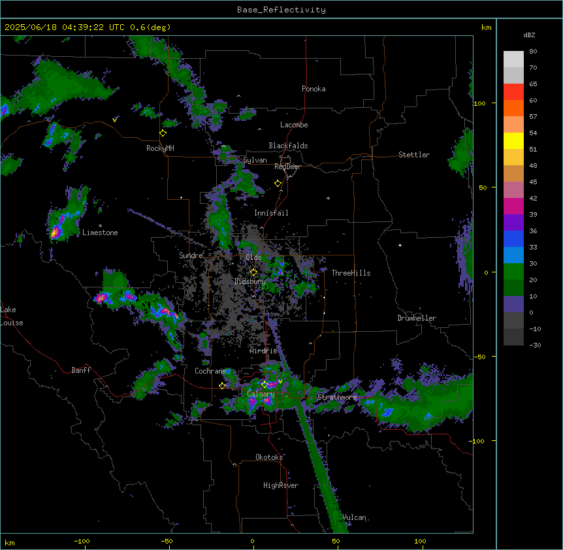
Task: Click the Vulcan city label
Action: pos(355,517)
